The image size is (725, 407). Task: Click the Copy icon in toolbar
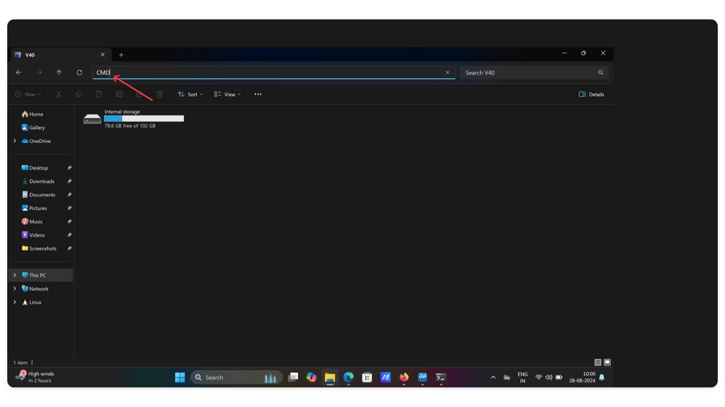point(79,94)
